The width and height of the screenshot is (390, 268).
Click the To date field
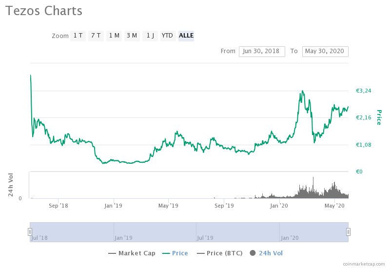click(325, 51)
